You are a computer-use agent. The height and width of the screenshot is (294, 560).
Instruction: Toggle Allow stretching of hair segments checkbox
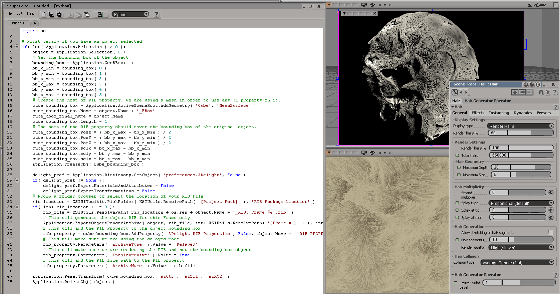(551, 233)
